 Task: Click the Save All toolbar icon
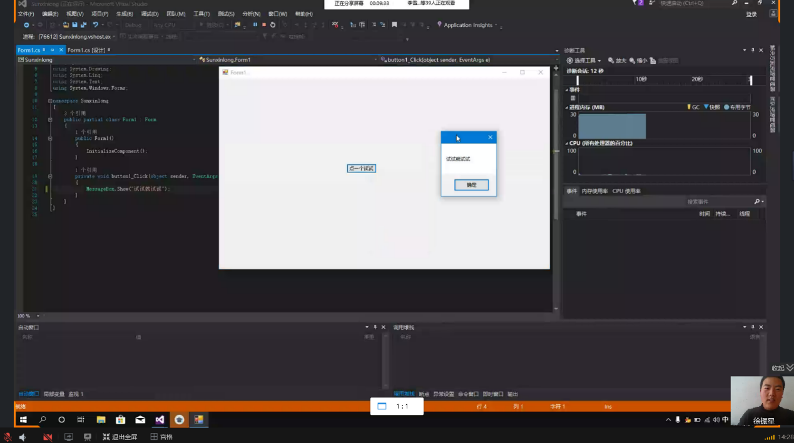(83, 25)
